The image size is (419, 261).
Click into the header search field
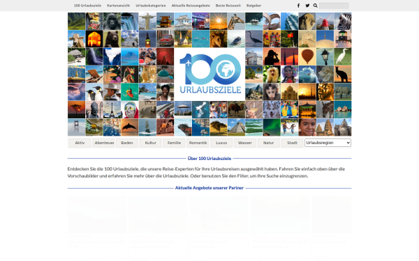point(334,6)
